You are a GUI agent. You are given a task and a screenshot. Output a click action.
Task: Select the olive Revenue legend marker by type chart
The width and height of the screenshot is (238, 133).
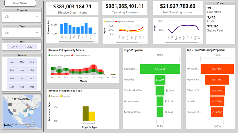click(49, 96)
